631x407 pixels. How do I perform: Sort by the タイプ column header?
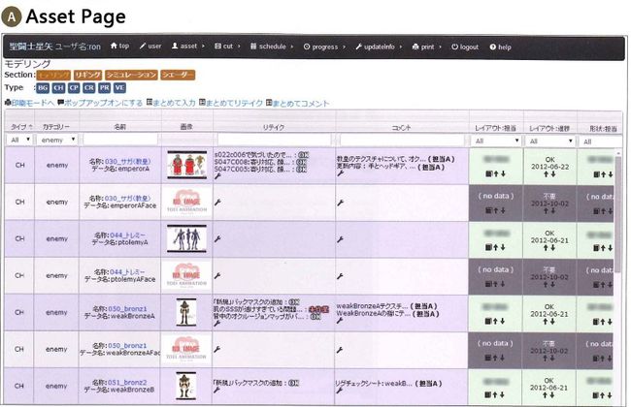point(20,127)
